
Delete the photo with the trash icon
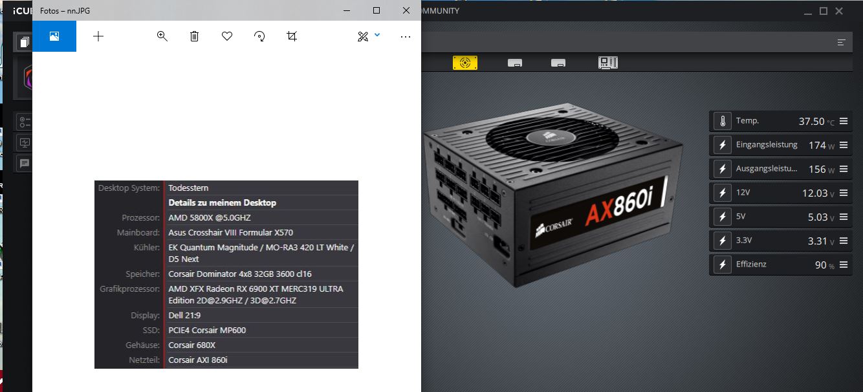tap(194, 36)
